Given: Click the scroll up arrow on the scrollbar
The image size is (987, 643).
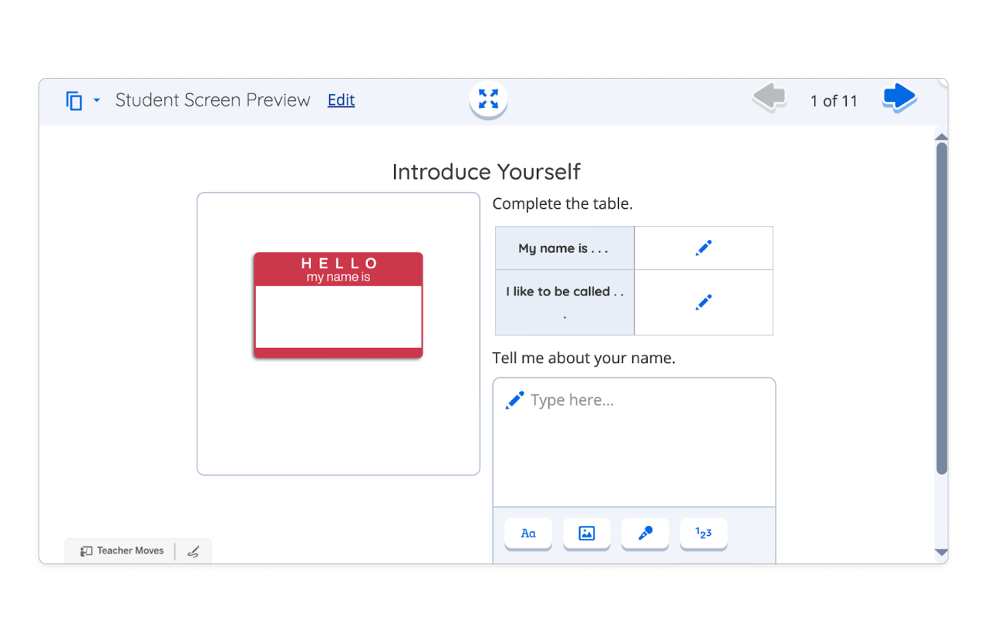Looking at the screenshot, I should click(x=941, y=136).
